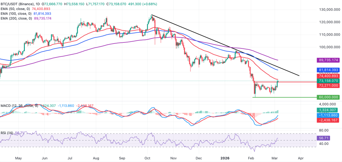Click the blue 81,814.393 price tag
This screenshot has width=342, height=162.
click(327, 69)
